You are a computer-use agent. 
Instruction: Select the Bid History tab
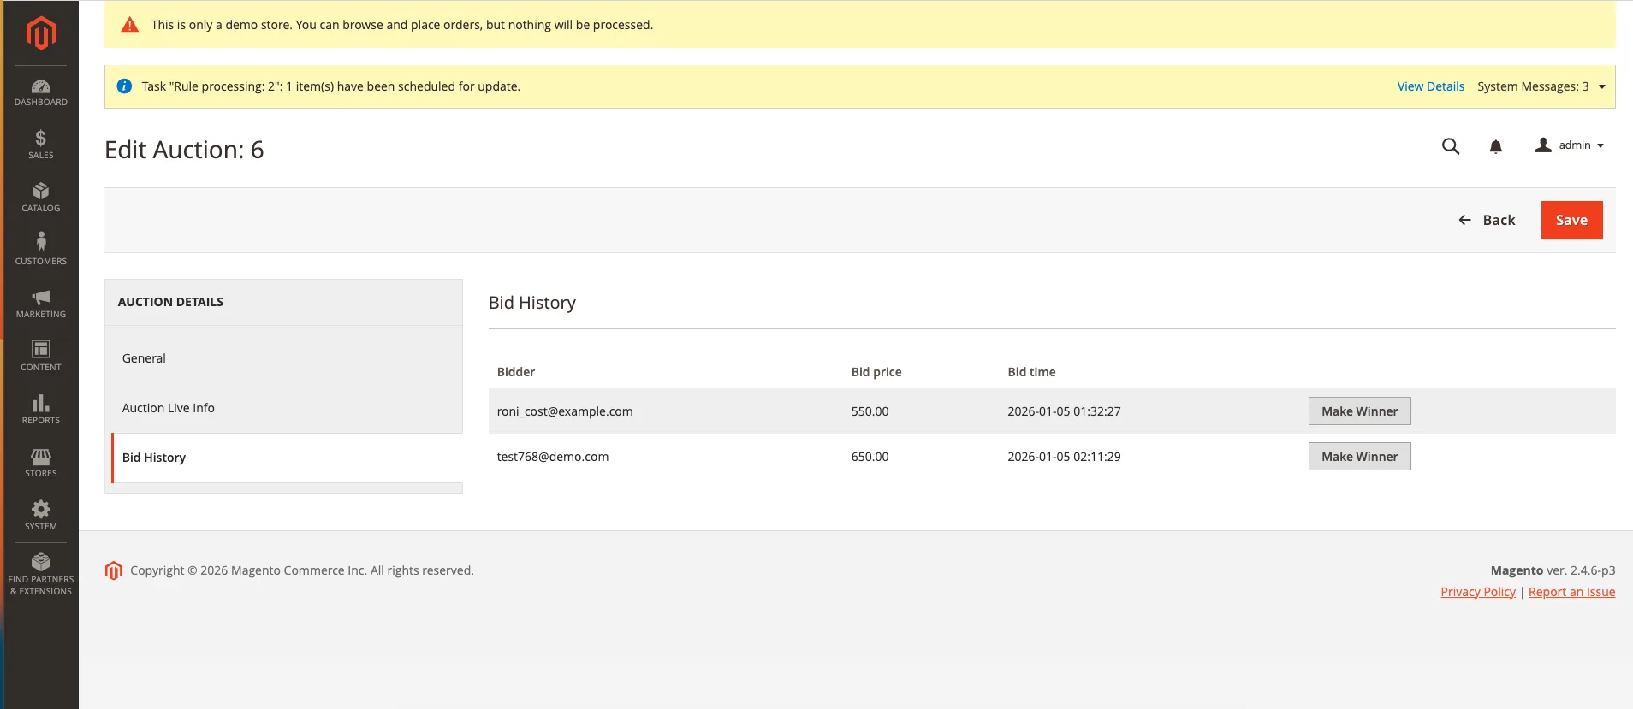point(287,458)
